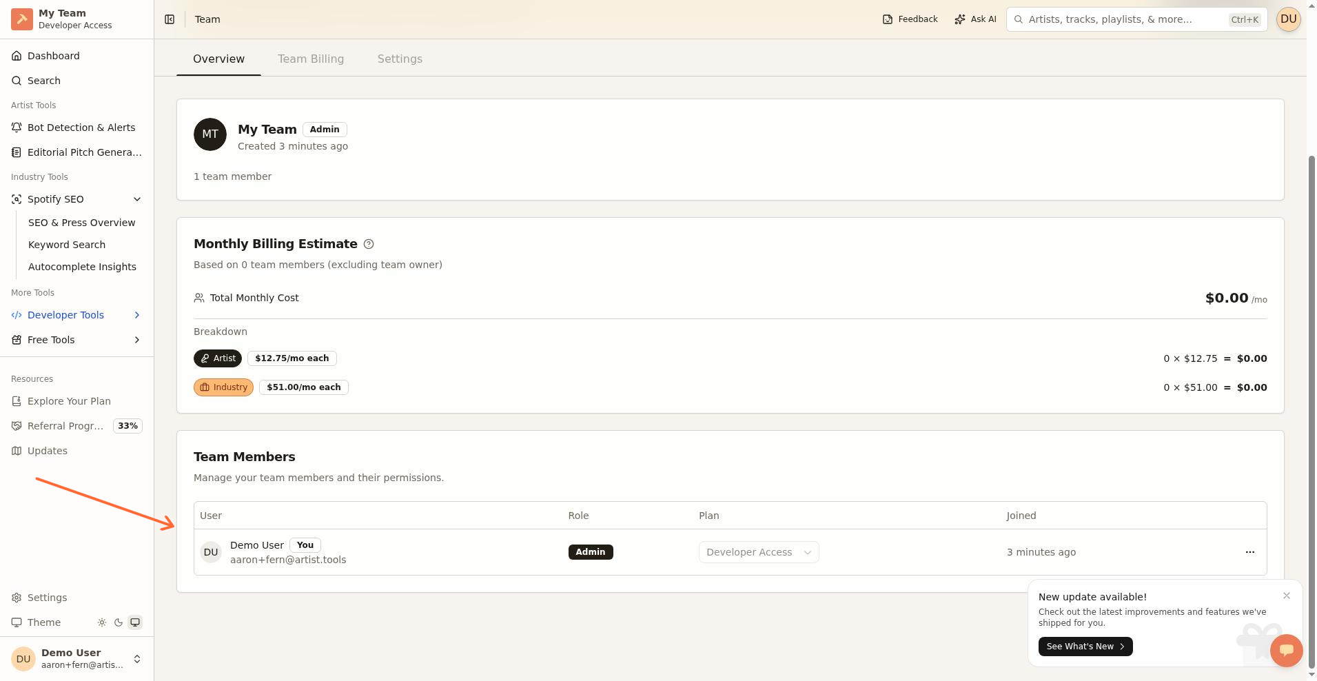The height and width of the screenshot is (681, 1317).
Task: Open the Demo User row actions menu
Action: [x=1250, y=552]
